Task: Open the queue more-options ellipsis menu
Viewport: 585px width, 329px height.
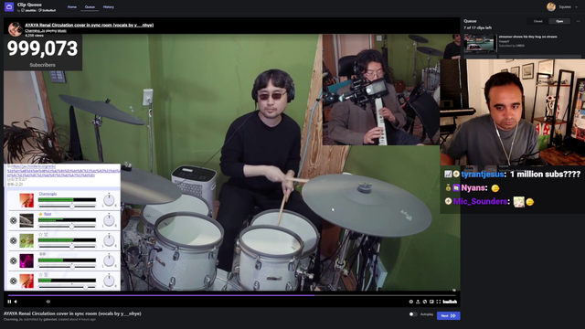Action: [579, 21]
